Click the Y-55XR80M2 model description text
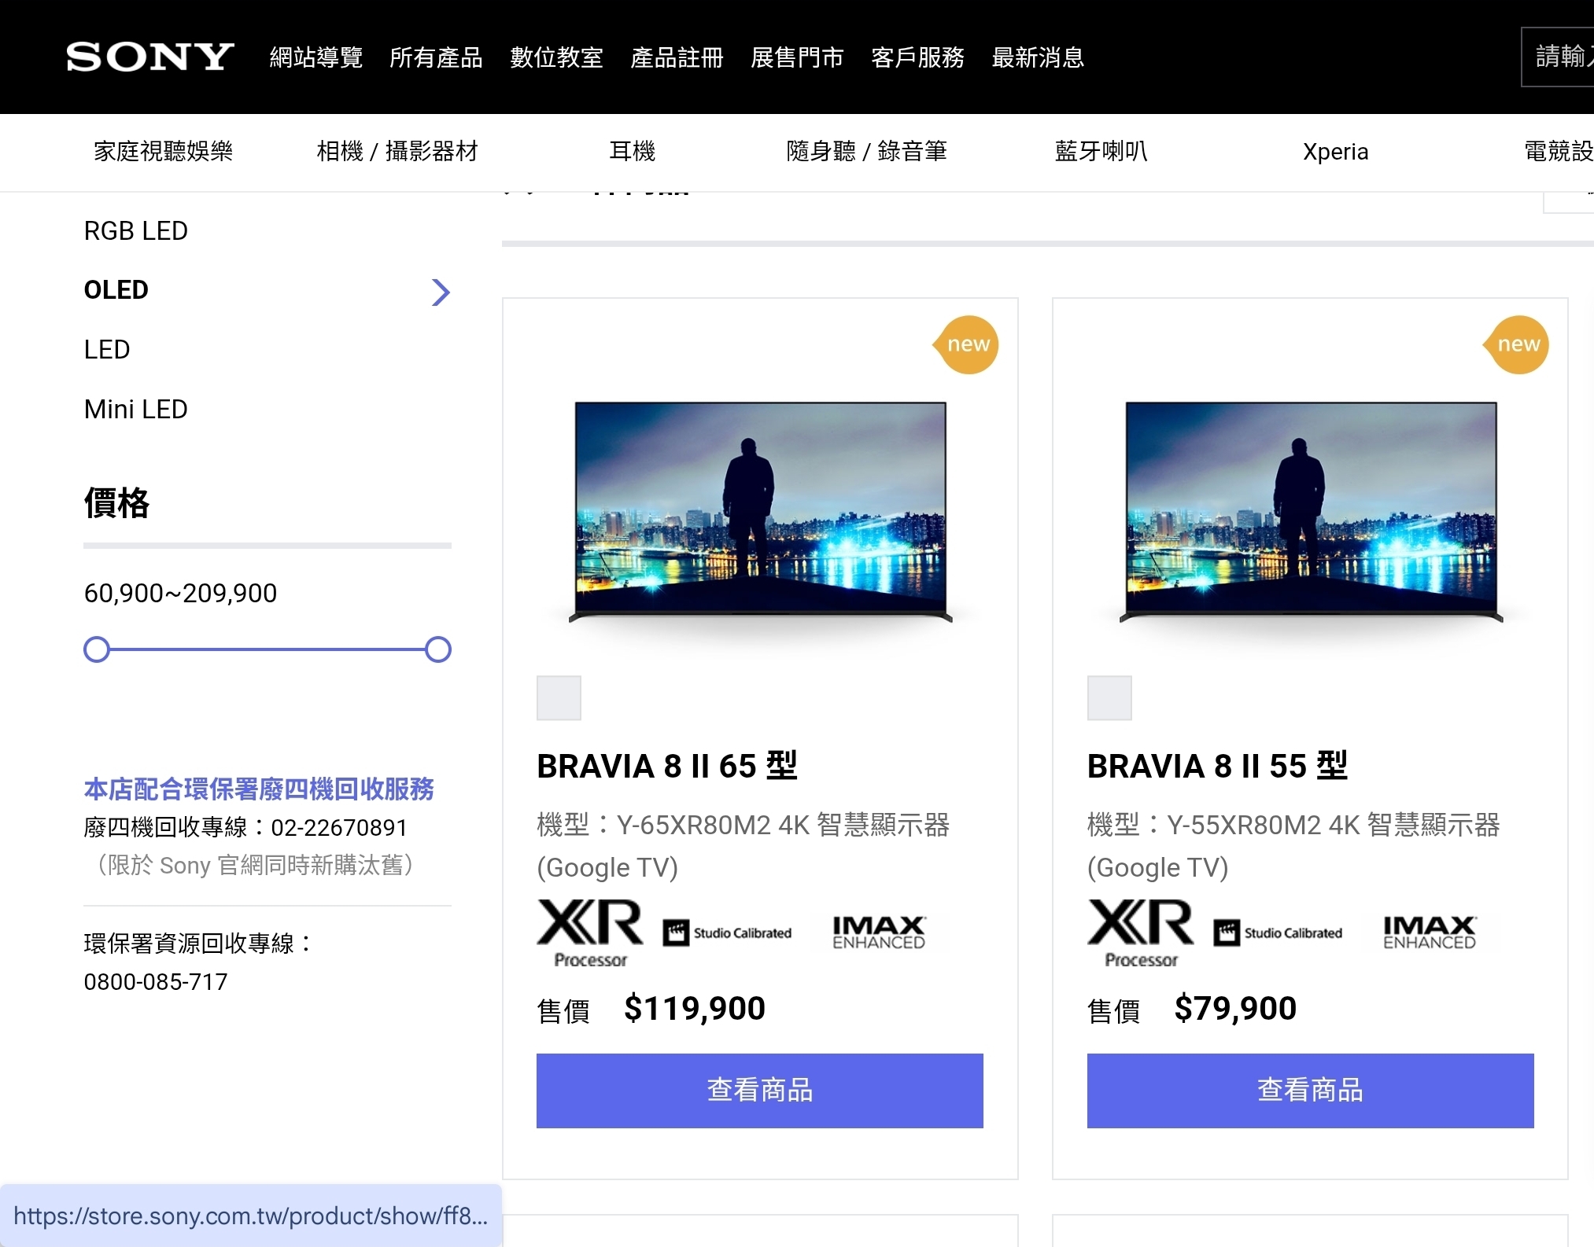Image resolution: width=1594 pixels, height=1247 pixels. pos(1294,846)
